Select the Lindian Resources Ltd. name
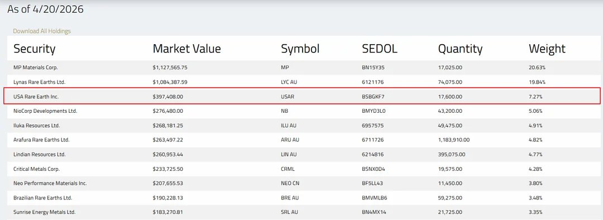 [x=40, y=155]
